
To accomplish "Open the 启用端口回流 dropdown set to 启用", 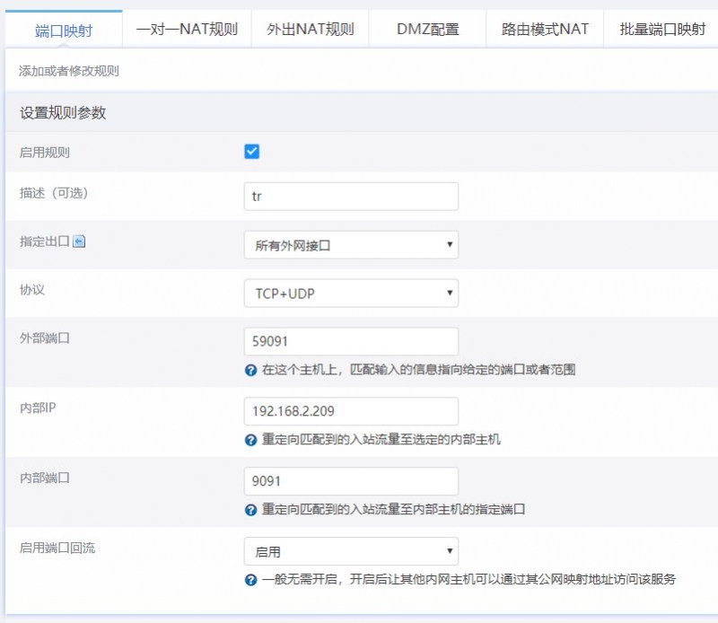I will point(351,551).
